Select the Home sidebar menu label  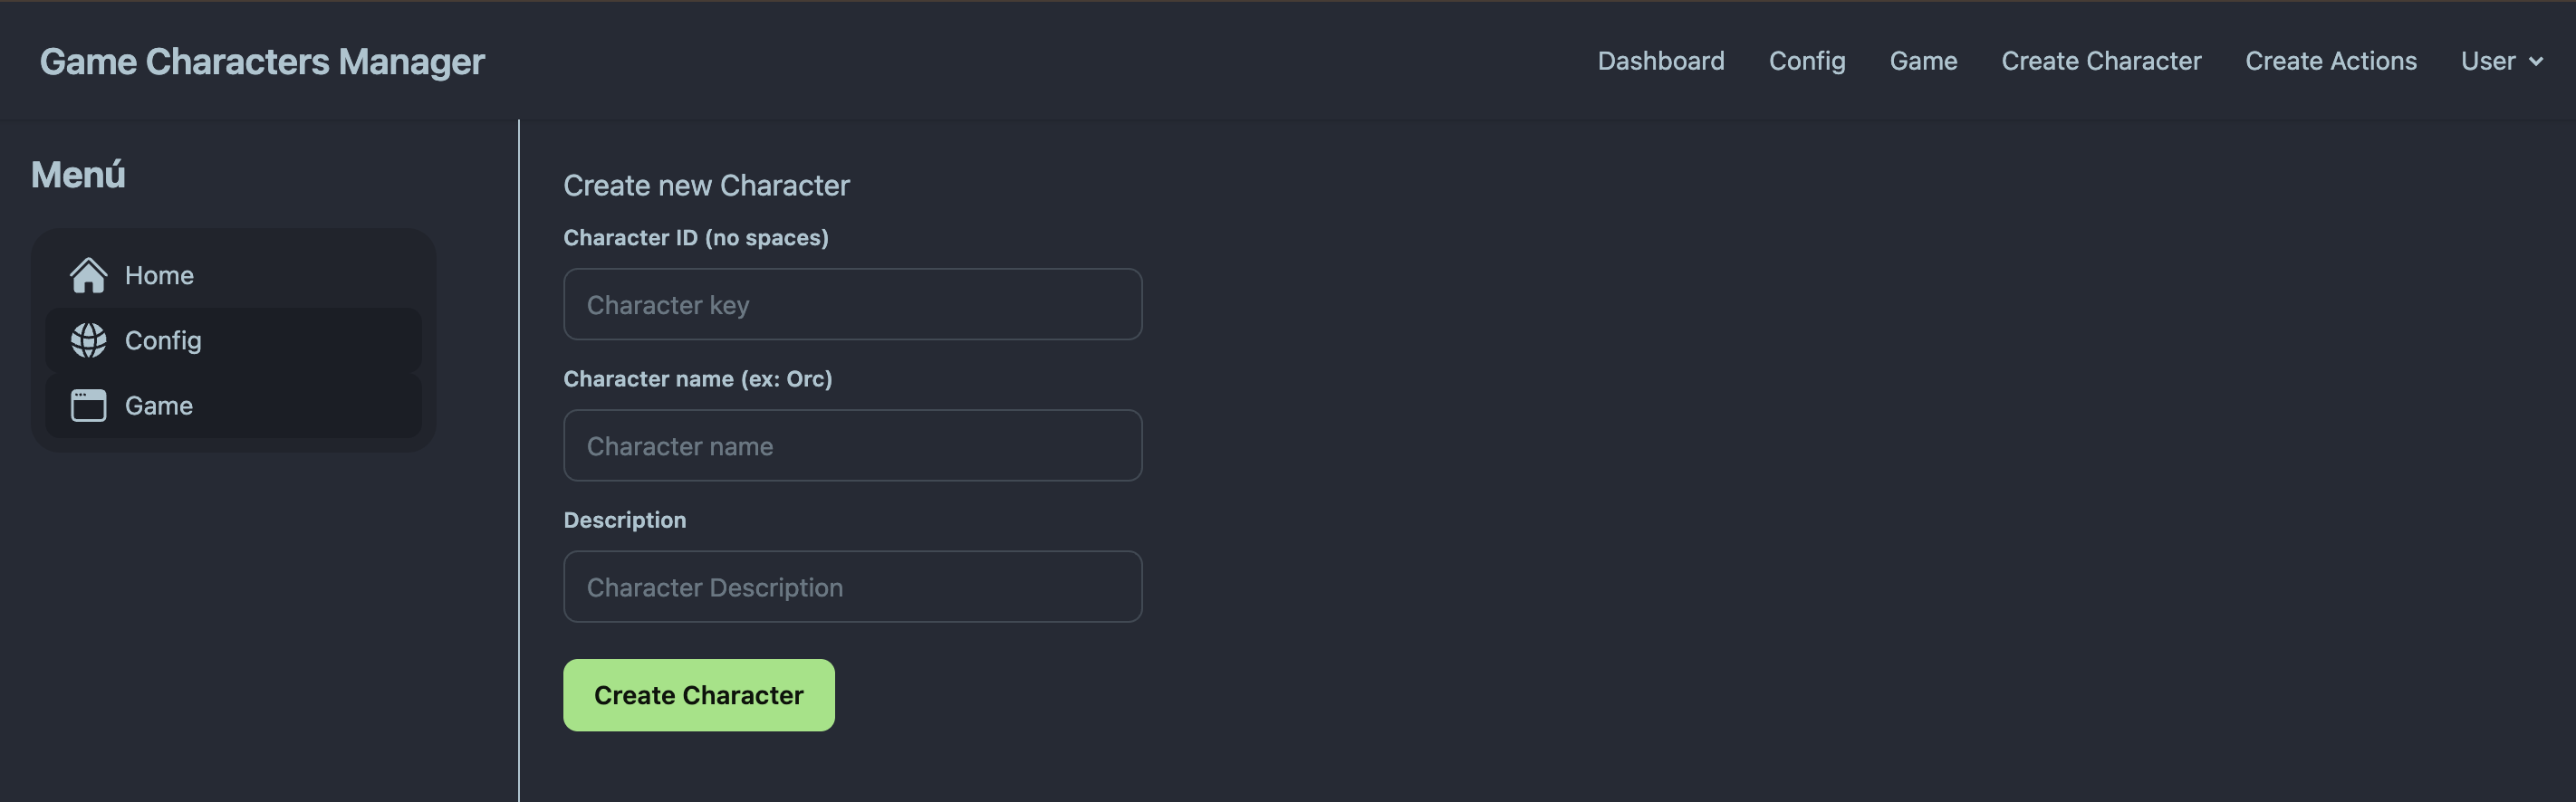tap(159, 276)
